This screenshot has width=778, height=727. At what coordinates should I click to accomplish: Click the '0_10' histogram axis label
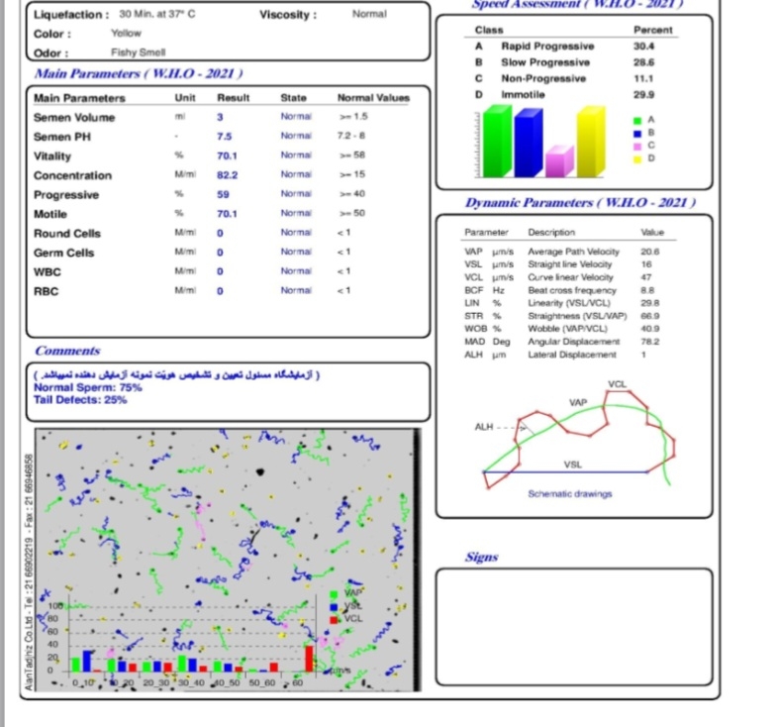tap(83, 682)
